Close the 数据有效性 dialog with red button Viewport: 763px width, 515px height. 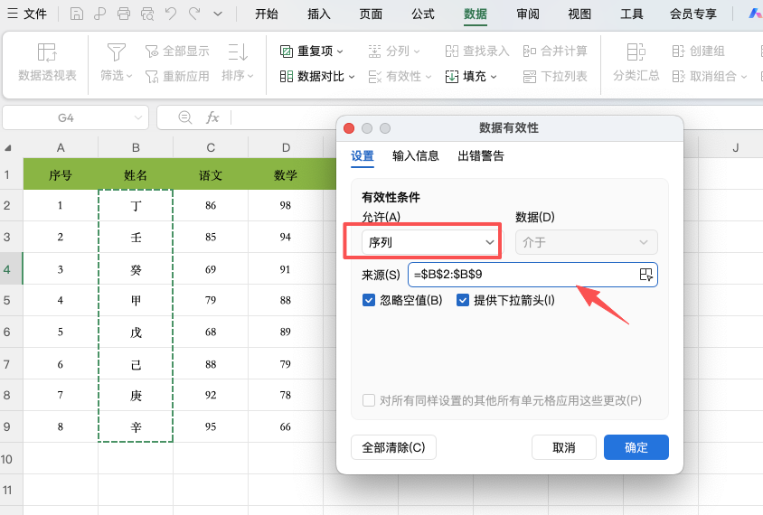point(349,128)
